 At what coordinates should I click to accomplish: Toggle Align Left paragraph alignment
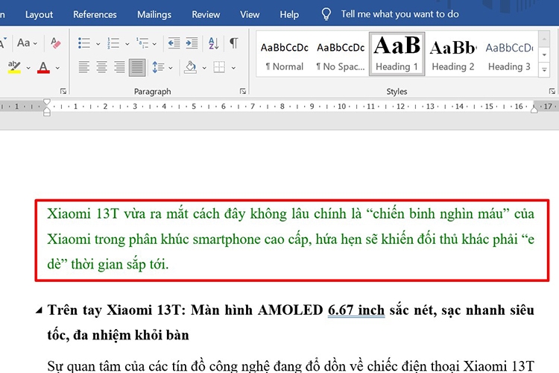point(84,67)
